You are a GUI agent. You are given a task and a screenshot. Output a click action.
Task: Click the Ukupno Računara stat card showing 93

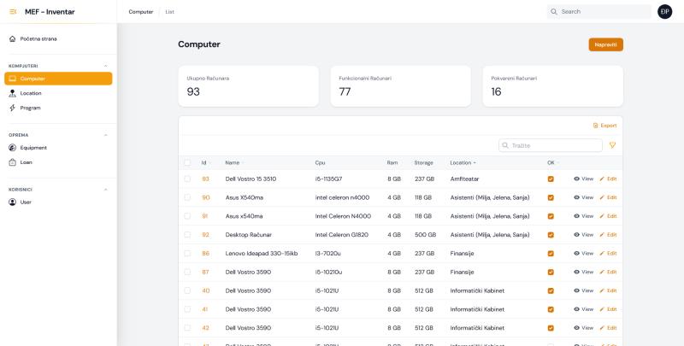tap(249, 85)
